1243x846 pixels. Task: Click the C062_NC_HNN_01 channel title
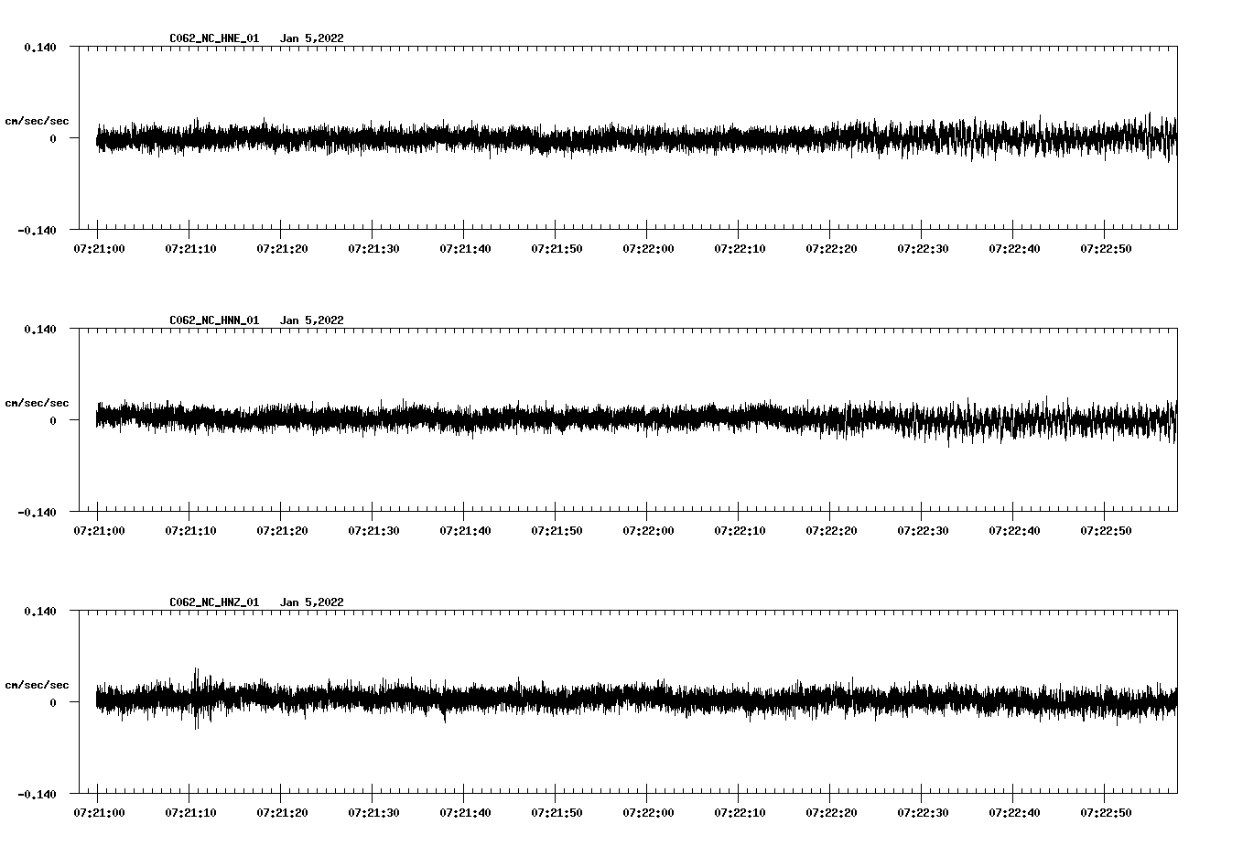click(x=214, y=320)
